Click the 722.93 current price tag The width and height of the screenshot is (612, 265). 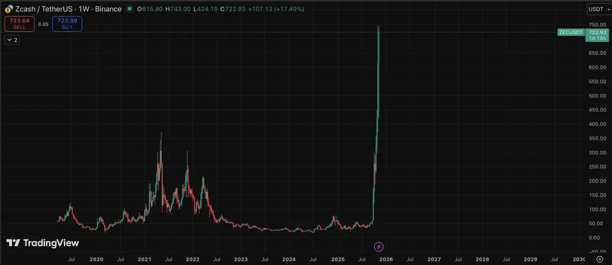click(x=596, y=32)
